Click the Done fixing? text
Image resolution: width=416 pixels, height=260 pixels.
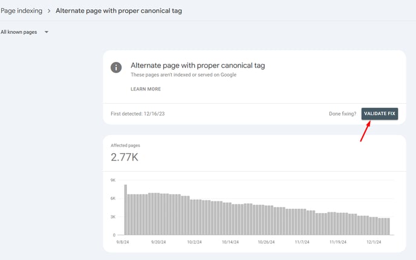click(x=342, y=113)
